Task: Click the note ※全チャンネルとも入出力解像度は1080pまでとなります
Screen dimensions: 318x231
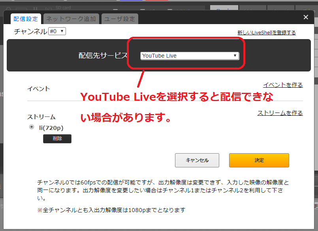Action: [111, 210]
